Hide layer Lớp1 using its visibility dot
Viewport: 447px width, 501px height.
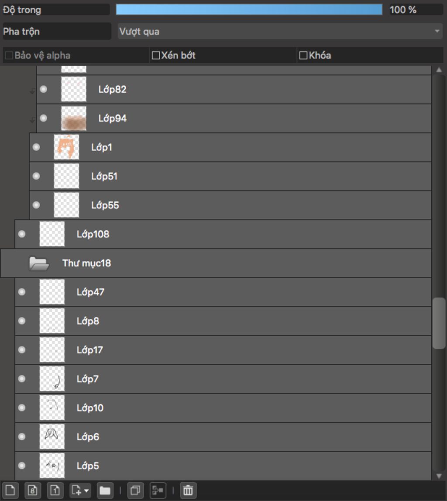[x=36, y=147]
